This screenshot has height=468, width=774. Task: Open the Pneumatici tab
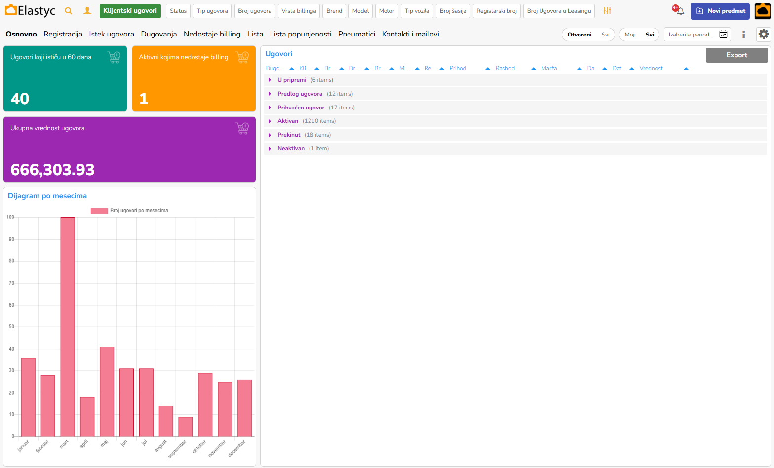tap(356, 34)
